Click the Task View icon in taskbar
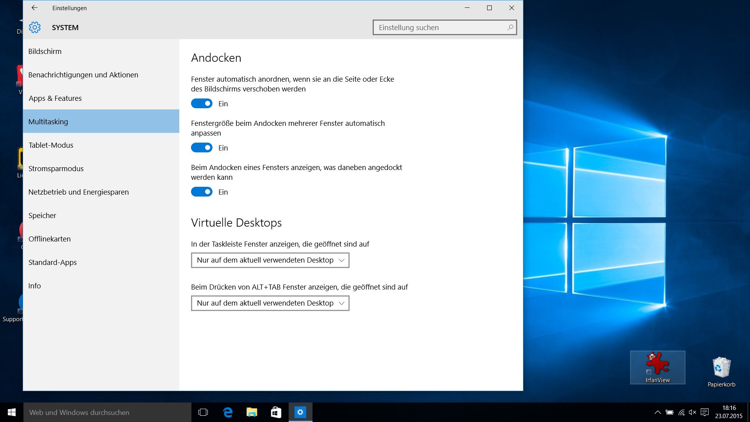 point(204,412)
